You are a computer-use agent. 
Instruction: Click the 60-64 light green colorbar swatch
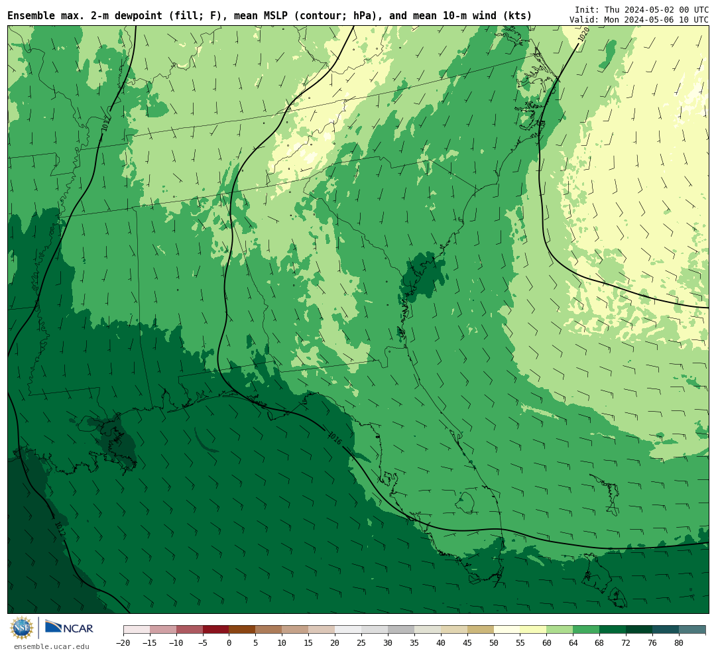pyautogui.click(x=560, y=630)
